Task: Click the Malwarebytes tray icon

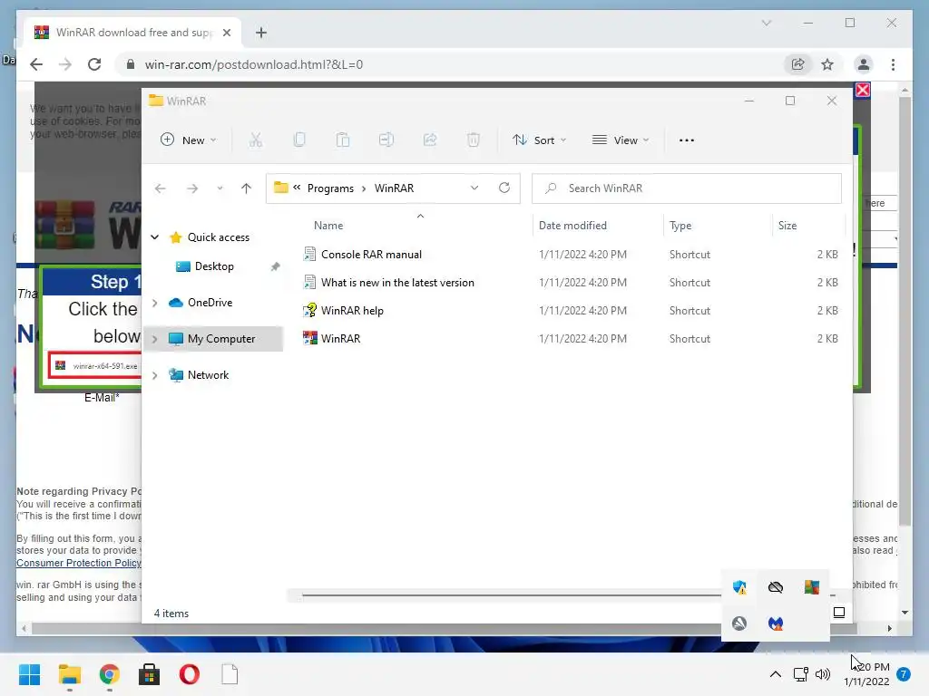Action: click(x=776, y=623)
